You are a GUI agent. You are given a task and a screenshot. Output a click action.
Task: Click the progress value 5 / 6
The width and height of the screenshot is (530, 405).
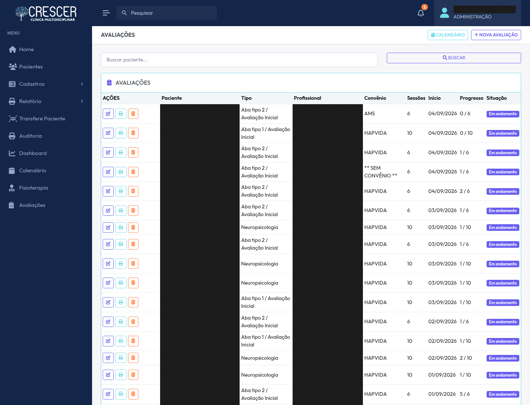tap(465, 394)
